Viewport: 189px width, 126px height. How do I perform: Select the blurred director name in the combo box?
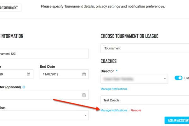[118, 79]
